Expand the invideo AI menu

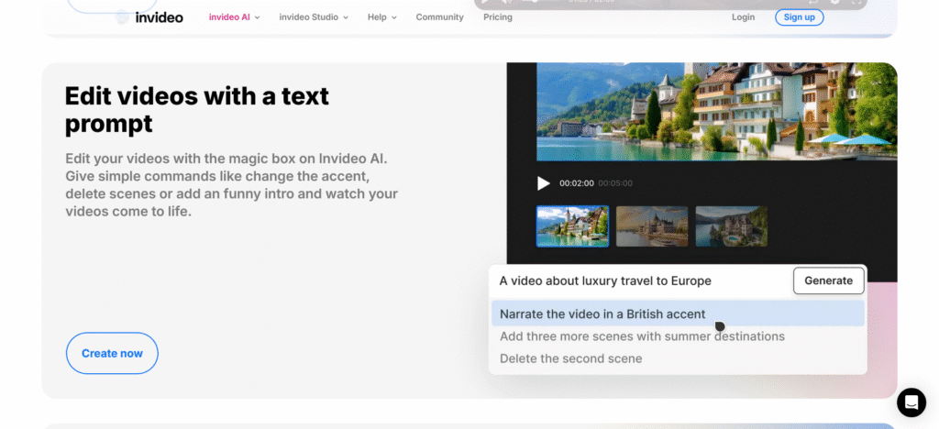point(234,17)
